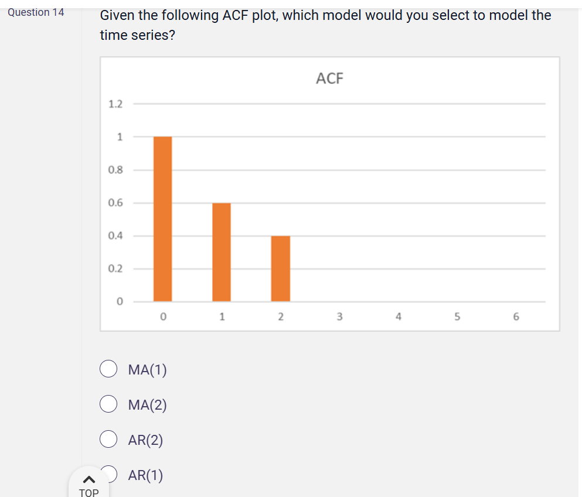582x497 pixels.
Task: Click the y-axis label 1.2
Action: (x=115, y=104)
